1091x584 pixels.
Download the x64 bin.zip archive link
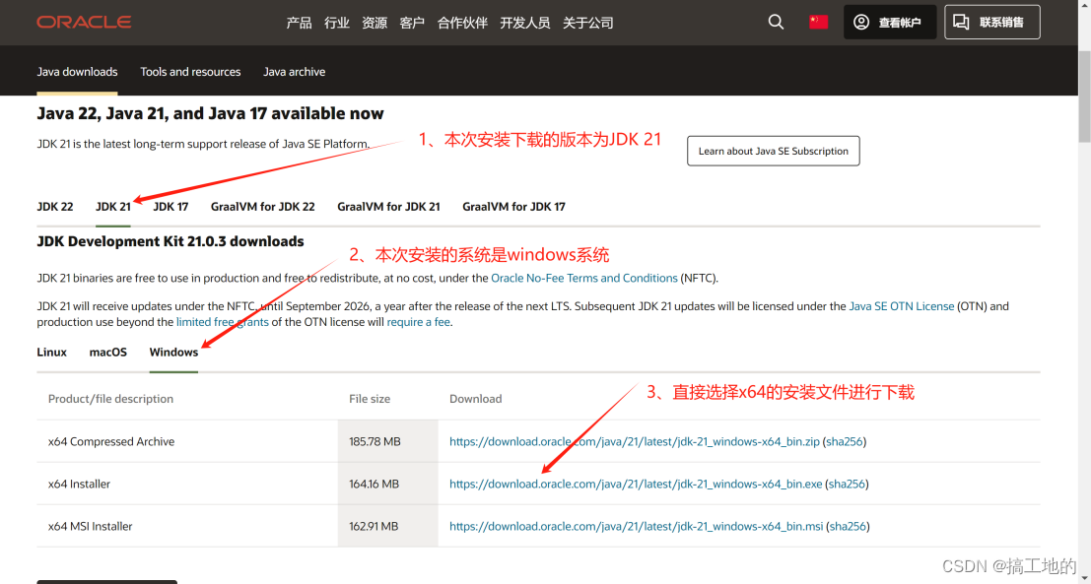pyautogui.click(x=635, y=441)
